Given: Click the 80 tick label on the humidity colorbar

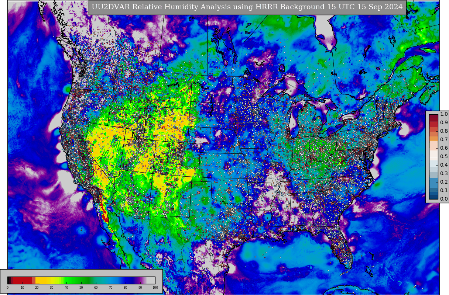Looking at the screenshot, I should [x=126, y=288].
